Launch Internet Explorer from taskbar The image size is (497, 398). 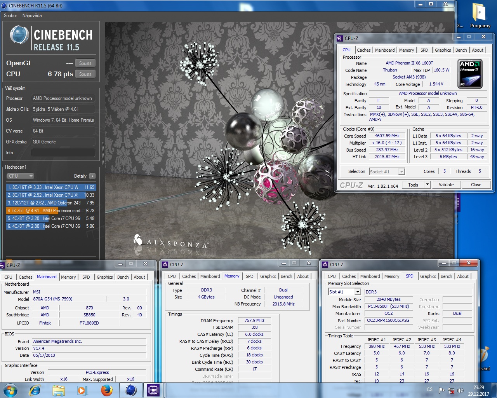pos(35,390)
